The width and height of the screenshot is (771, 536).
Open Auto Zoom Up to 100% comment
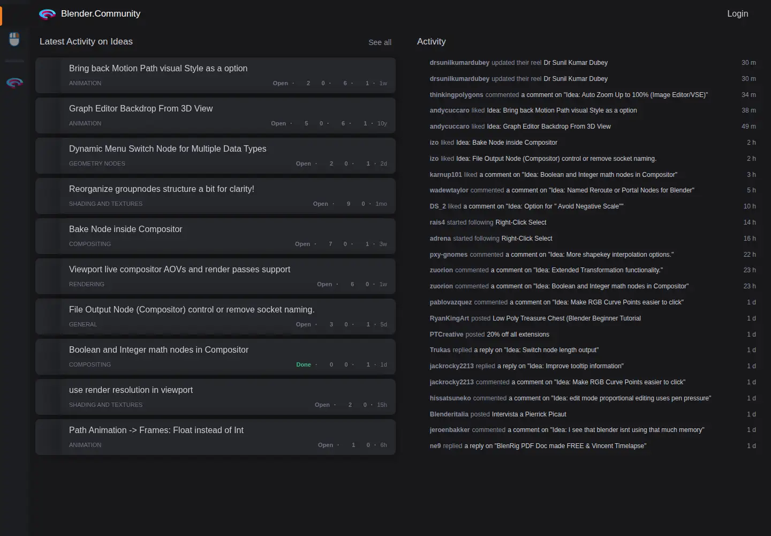pyautogui.click(x=614, y=95)
